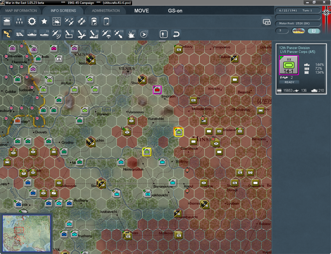The image size is (331, 254).
Task: Open the air doctrine planes icon
Action: click(x=69, y=21)
